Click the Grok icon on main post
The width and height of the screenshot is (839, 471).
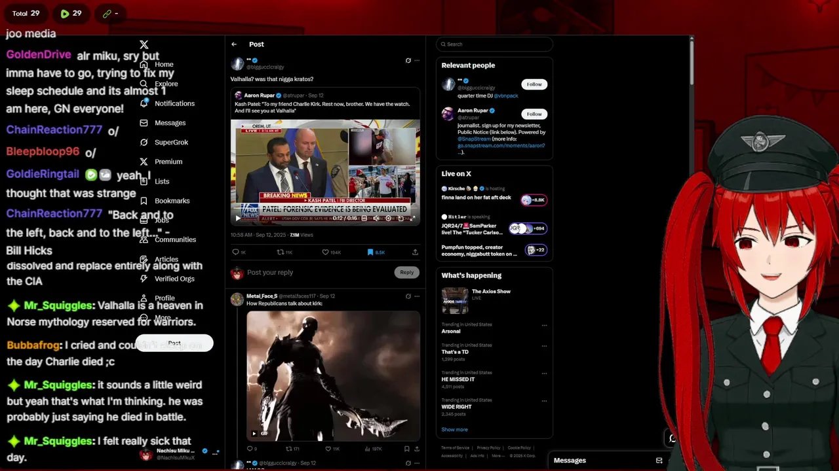click(x=408, y=61)
